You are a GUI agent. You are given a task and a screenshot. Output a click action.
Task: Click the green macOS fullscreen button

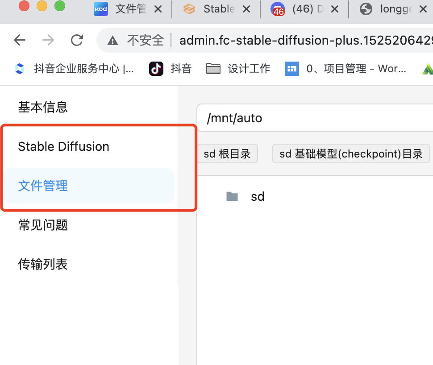click(60, 6)
